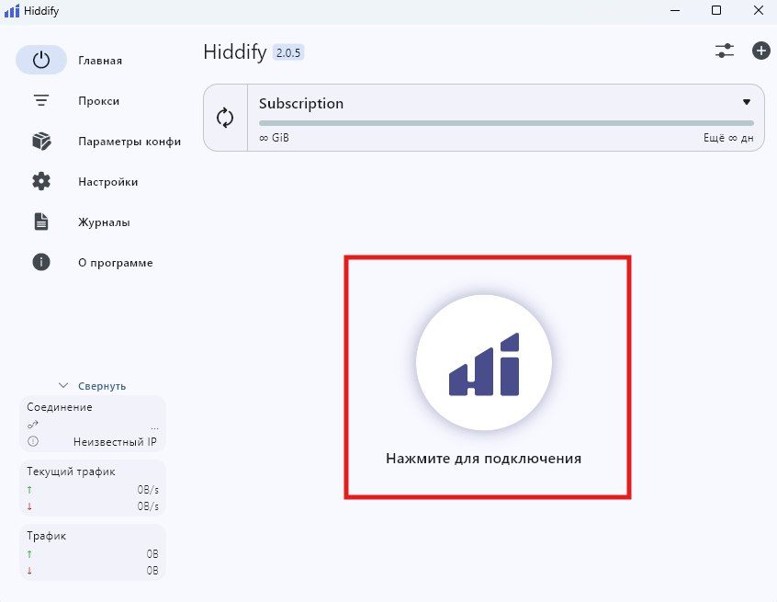Click the Неизвестный IP label
Screen dimensions: 777x602
115,442
